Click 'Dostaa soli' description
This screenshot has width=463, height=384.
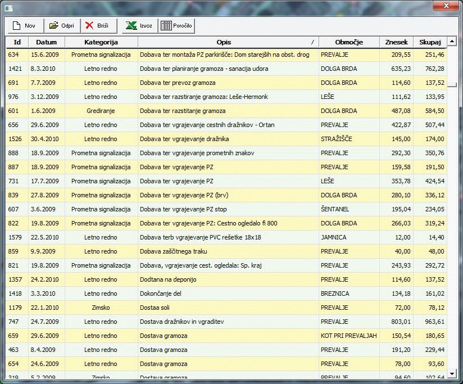pyautogui.click(x=155, y=308)
